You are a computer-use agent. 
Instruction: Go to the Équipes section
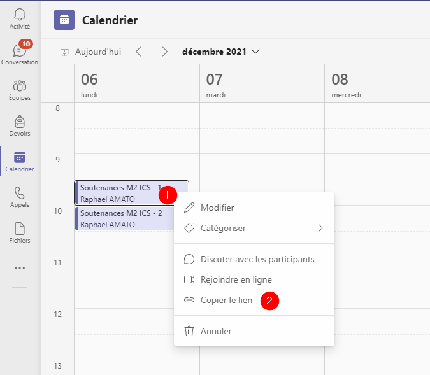20,90
